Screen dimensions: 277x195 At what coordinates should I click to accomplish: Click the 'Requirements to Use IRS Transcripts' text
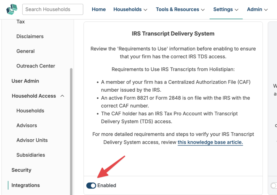173,69
